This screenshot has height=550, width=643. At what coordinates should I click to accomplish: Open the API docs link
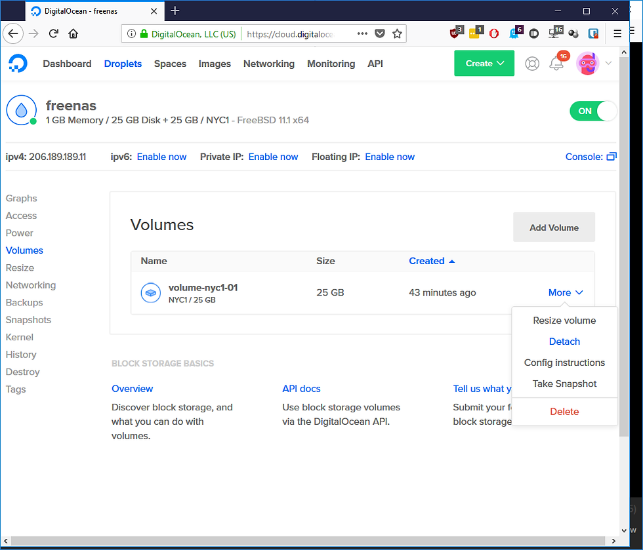click(x=301, y=389)
